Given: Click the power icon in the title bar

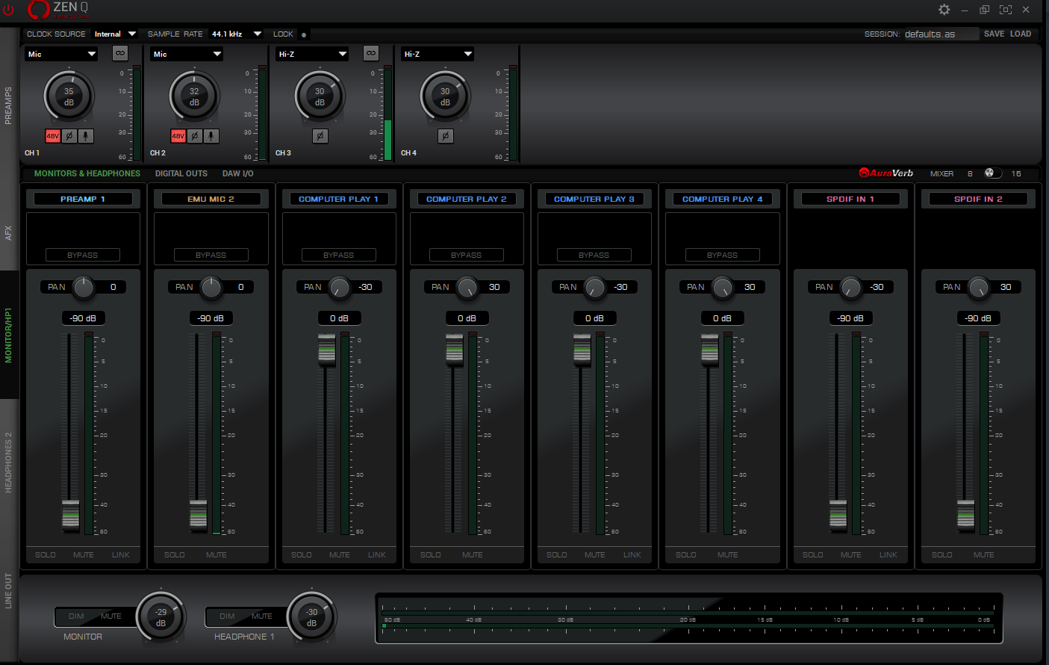Looking at the screenshot, I should coord(9,10).
